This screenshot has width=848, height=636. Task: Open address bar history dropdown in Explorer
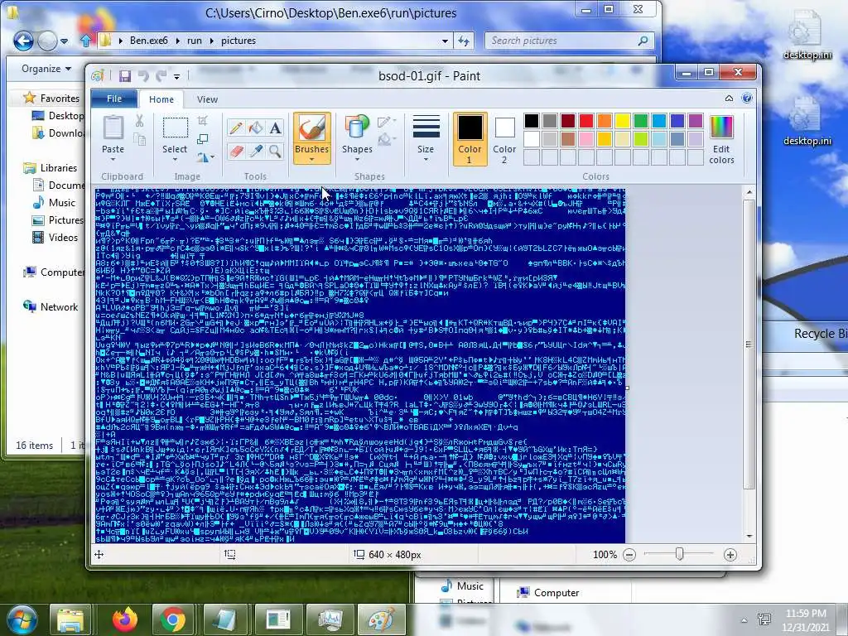click(x=445, y=41)
